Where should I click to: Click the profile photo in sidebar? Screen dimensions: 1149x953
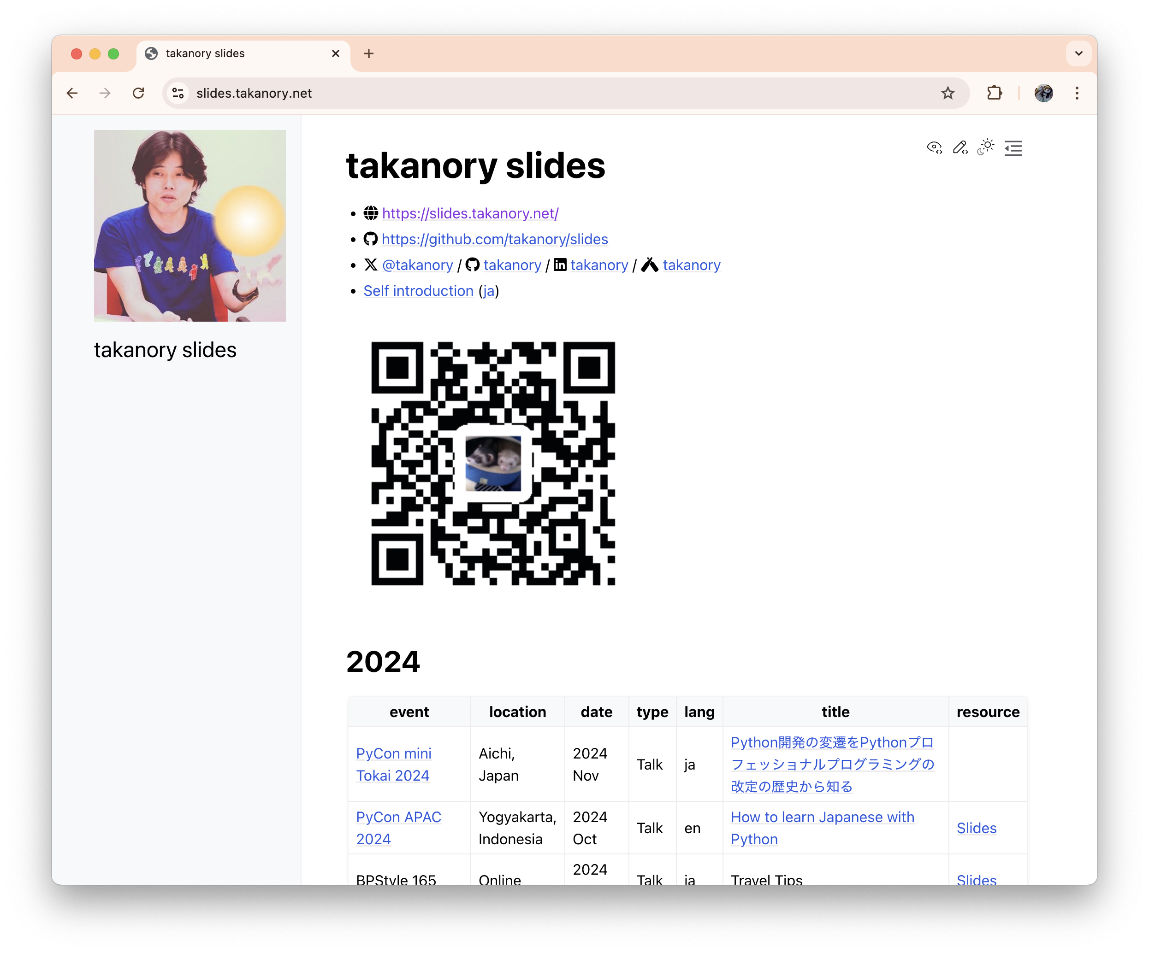coord(190,225)
